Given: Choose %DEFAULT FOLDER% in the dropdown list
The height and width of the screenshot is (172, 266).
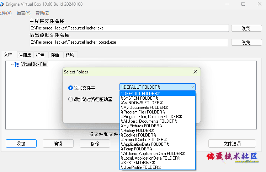Looking at the screenshot, I should point(158,93).
